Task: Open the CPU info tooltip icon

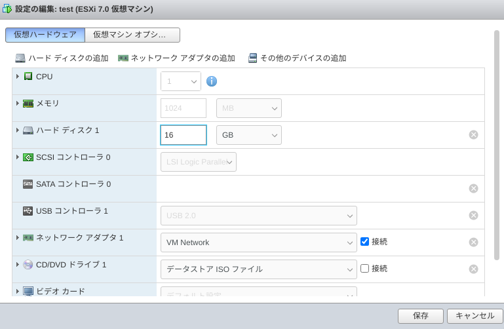Action: tap(212, 81)
